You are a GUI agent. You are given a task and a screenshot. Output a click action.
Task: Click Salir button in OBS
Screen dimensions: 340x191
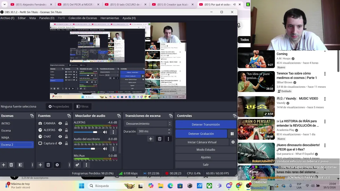(x=206, y=164)
